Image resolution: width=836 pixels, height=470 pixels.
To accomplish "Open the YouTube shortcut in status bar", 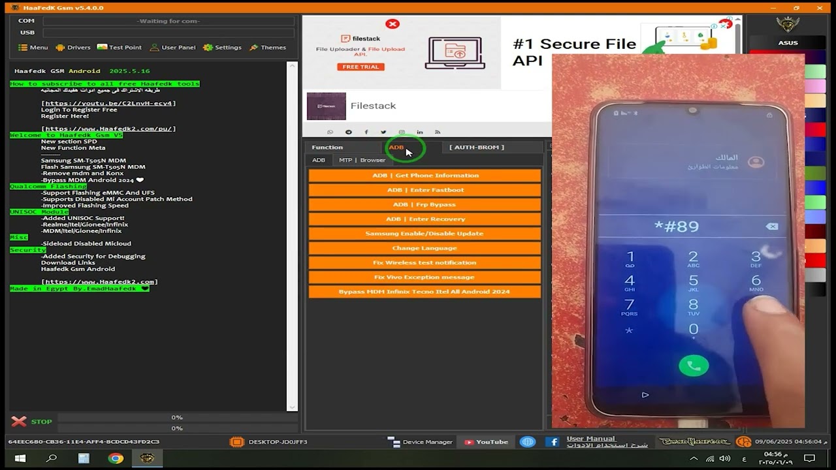I will click(486, 442).
